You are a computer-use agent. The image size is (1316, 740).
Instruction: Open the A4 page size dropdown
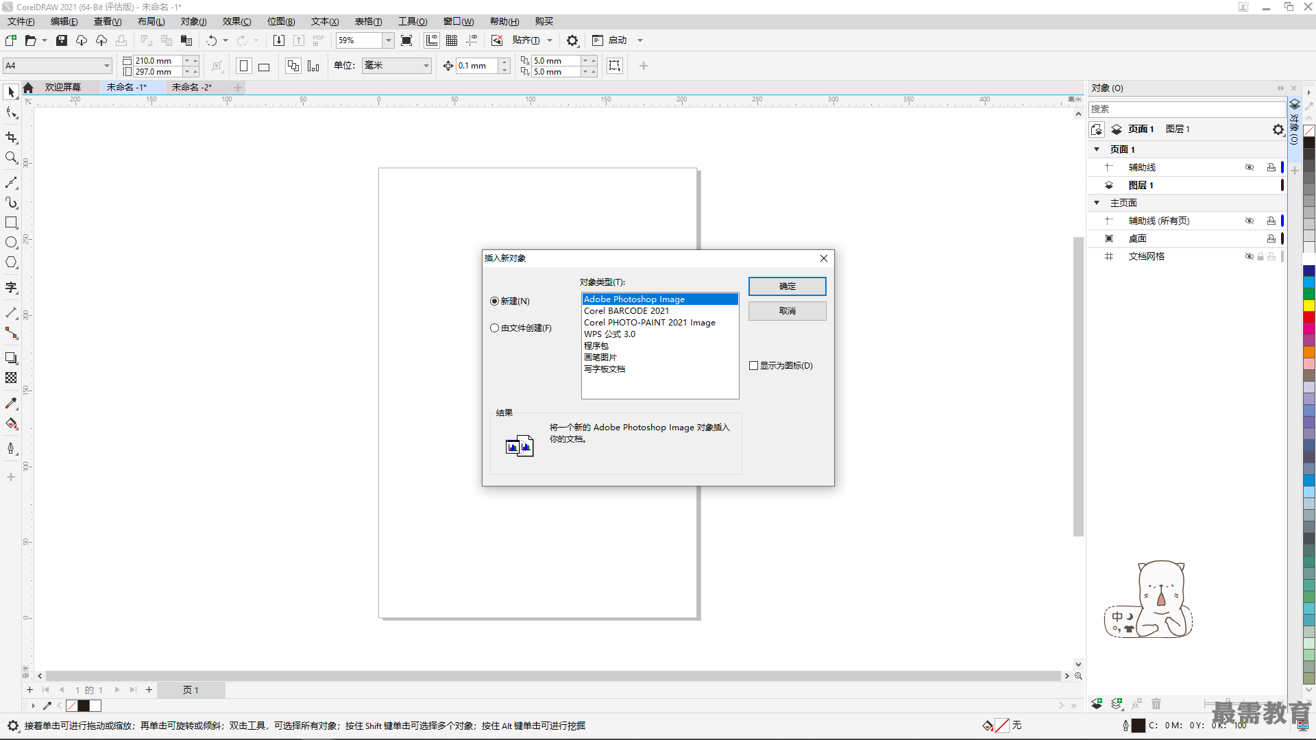pos(107,66)
